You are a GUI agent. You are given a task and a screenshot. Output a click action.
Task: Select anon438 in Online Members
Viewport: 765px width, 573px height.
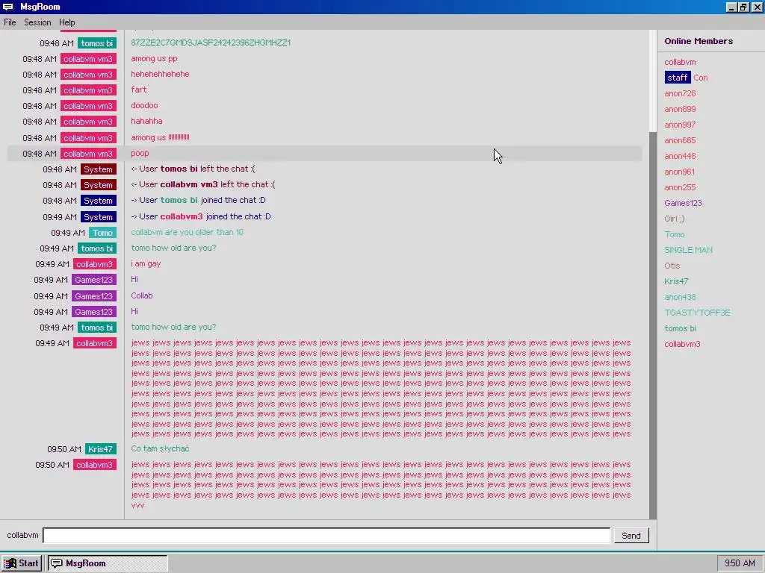[680, 297]
